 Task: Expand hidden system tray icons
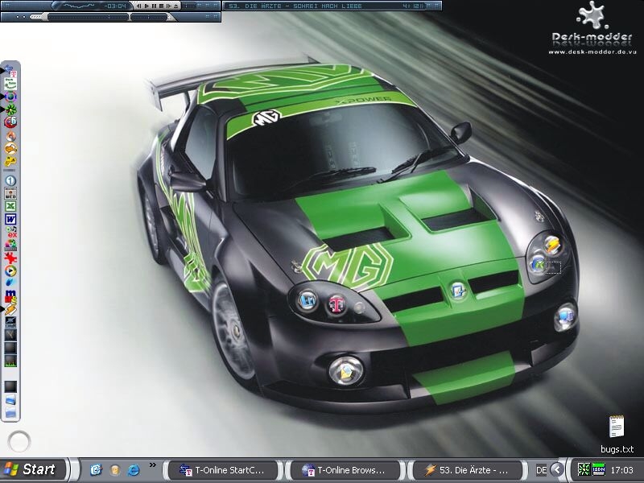click(x=557, y=469)
